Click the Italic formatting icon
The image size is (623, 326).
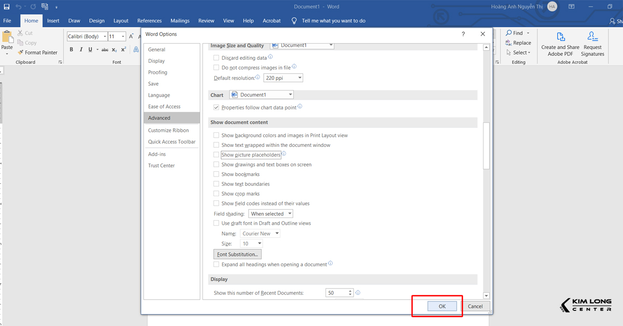80,50
